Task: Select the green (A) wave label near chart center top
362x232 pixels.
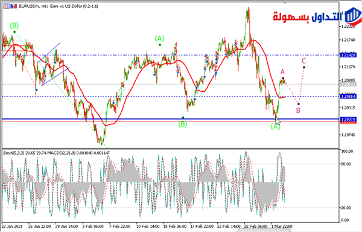Action: pos(159,38)
